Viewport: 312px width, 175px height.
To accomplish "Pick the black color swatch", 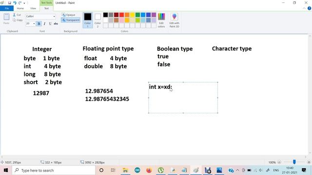I will point(105,15).
